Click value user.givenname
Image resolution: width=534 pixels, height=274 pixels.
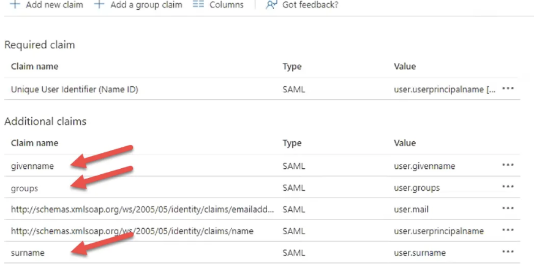tap(424, 166)
